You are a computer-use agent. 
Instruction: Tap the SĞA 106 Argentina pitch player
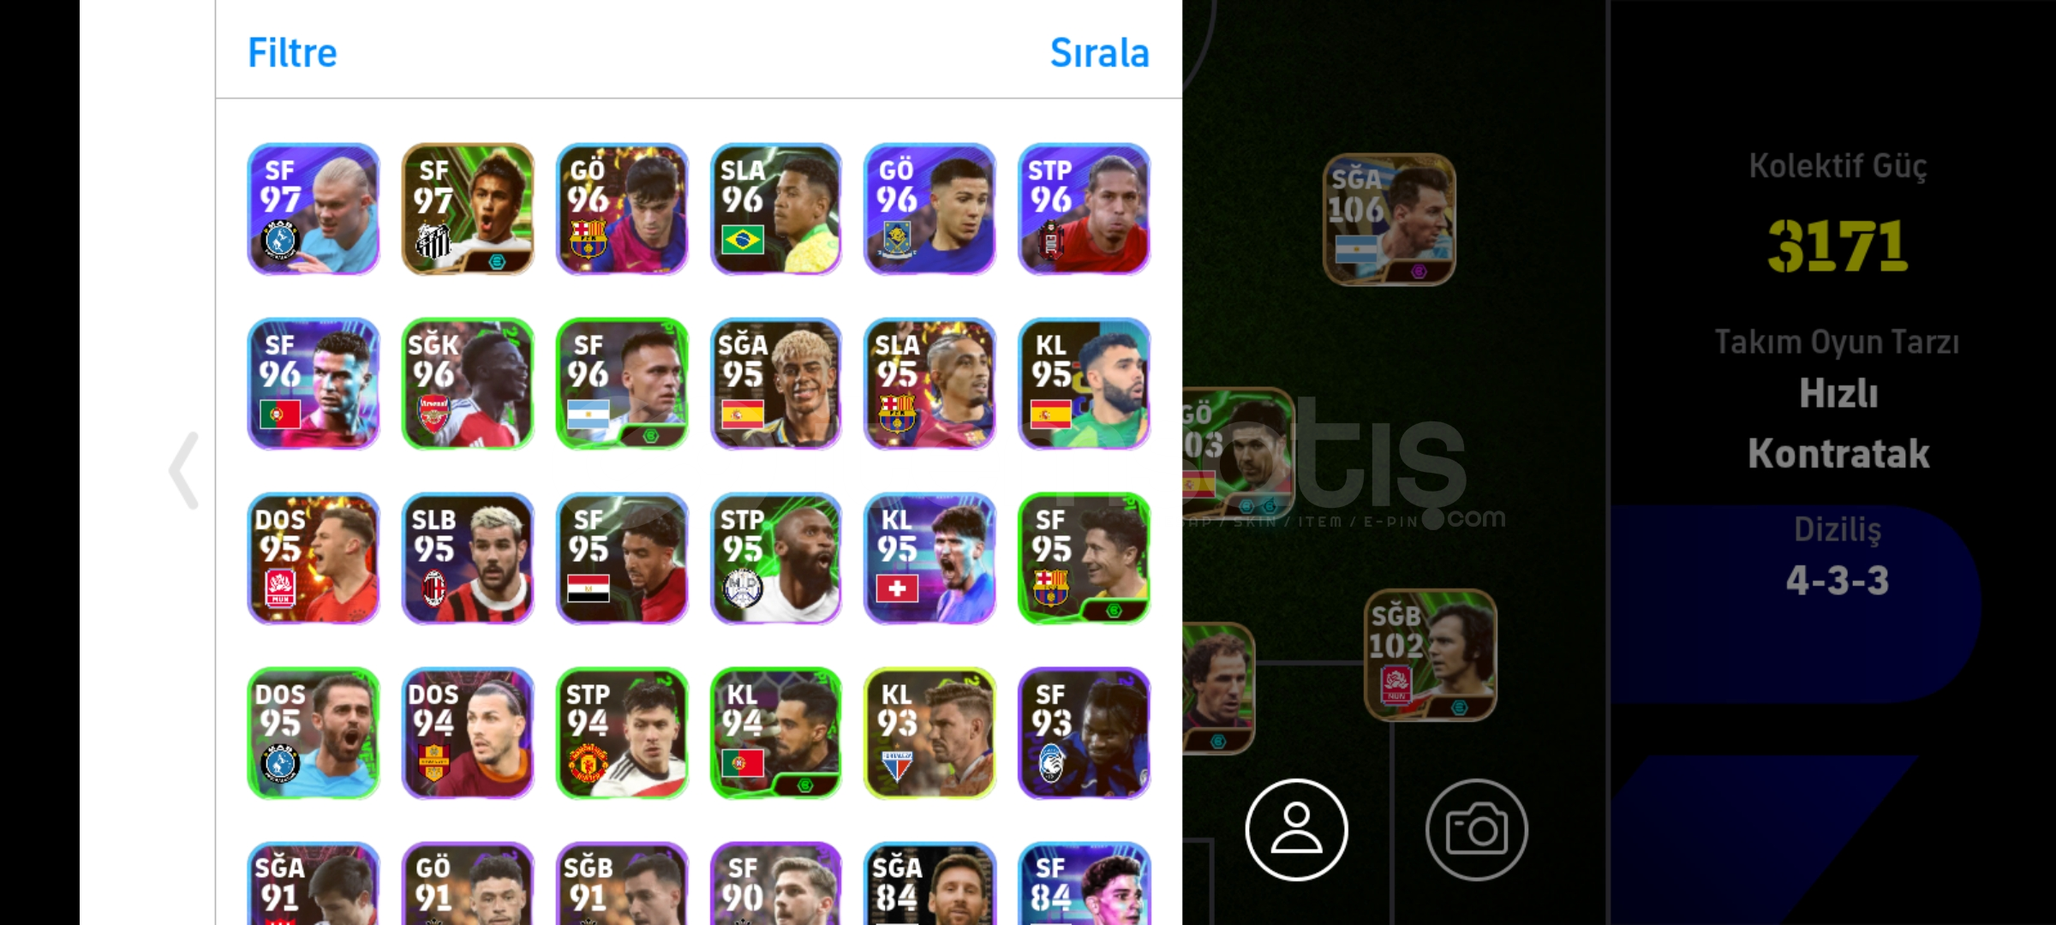1390,219
